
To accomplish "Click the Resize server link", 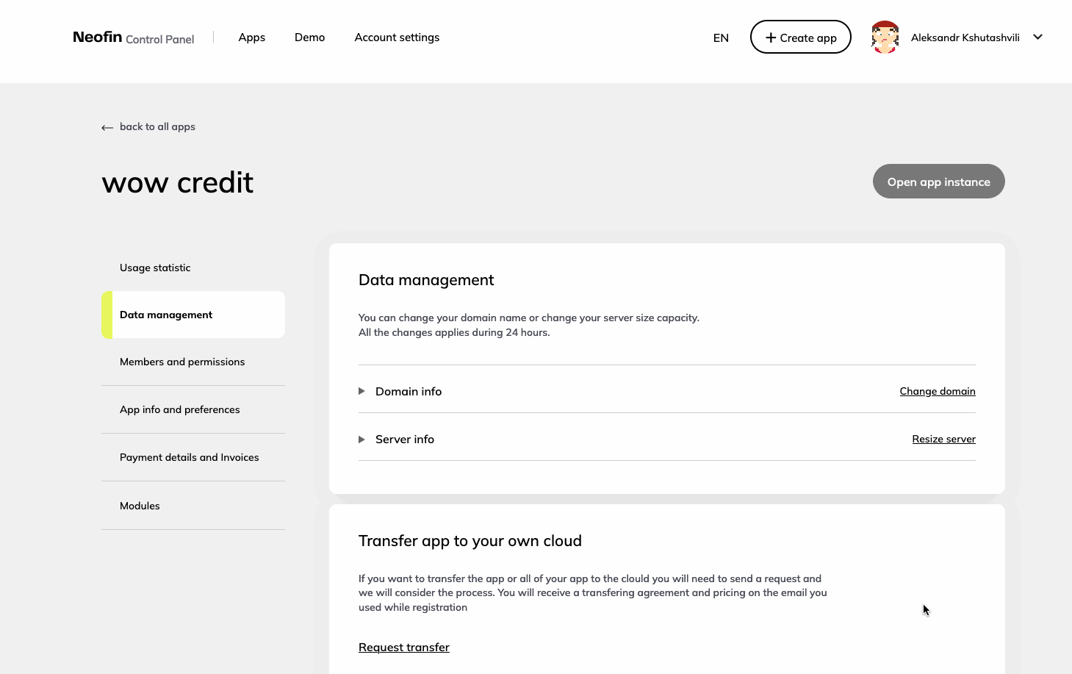I will tap(943, 439).
